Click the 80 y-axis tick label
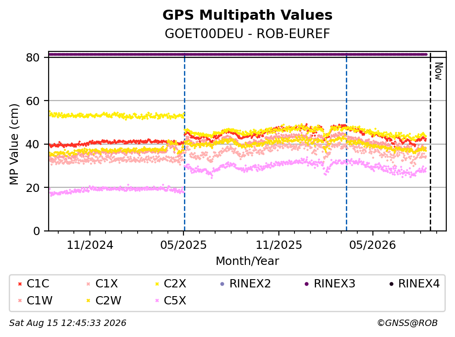 point(33,57)
